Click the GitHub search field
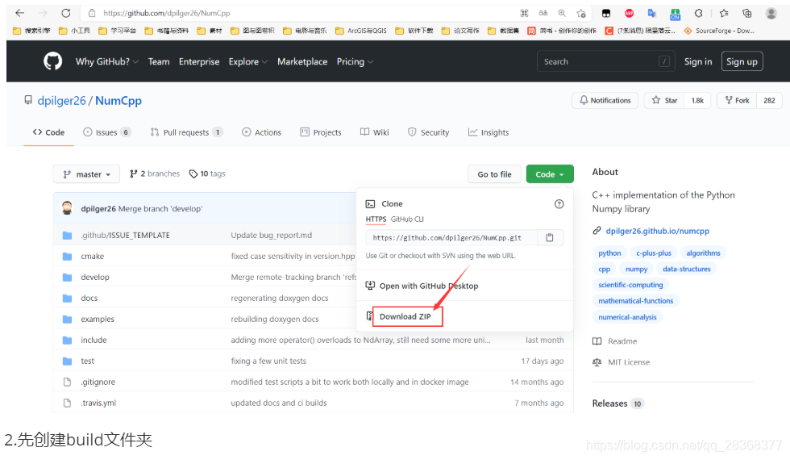Image resolution: width=790 pixels, height=460 pixels. pyautogui.click(x=605, y=61)
